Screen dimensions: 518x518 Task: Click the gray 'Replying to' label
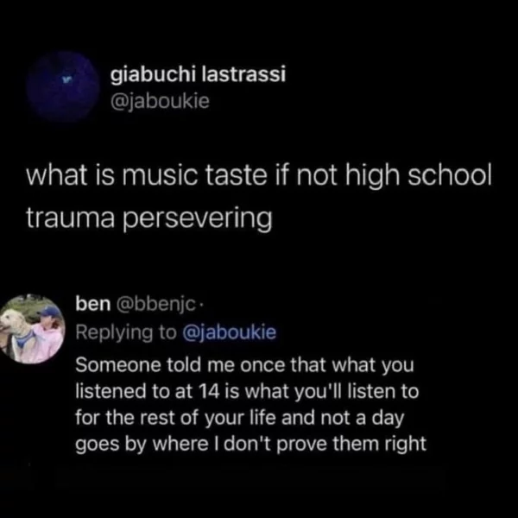tap(126, 333)
